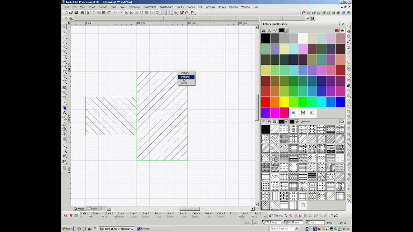The image size is (413, 232).
Task: Open the Architecture menu
Action: (x=166, y=7)
